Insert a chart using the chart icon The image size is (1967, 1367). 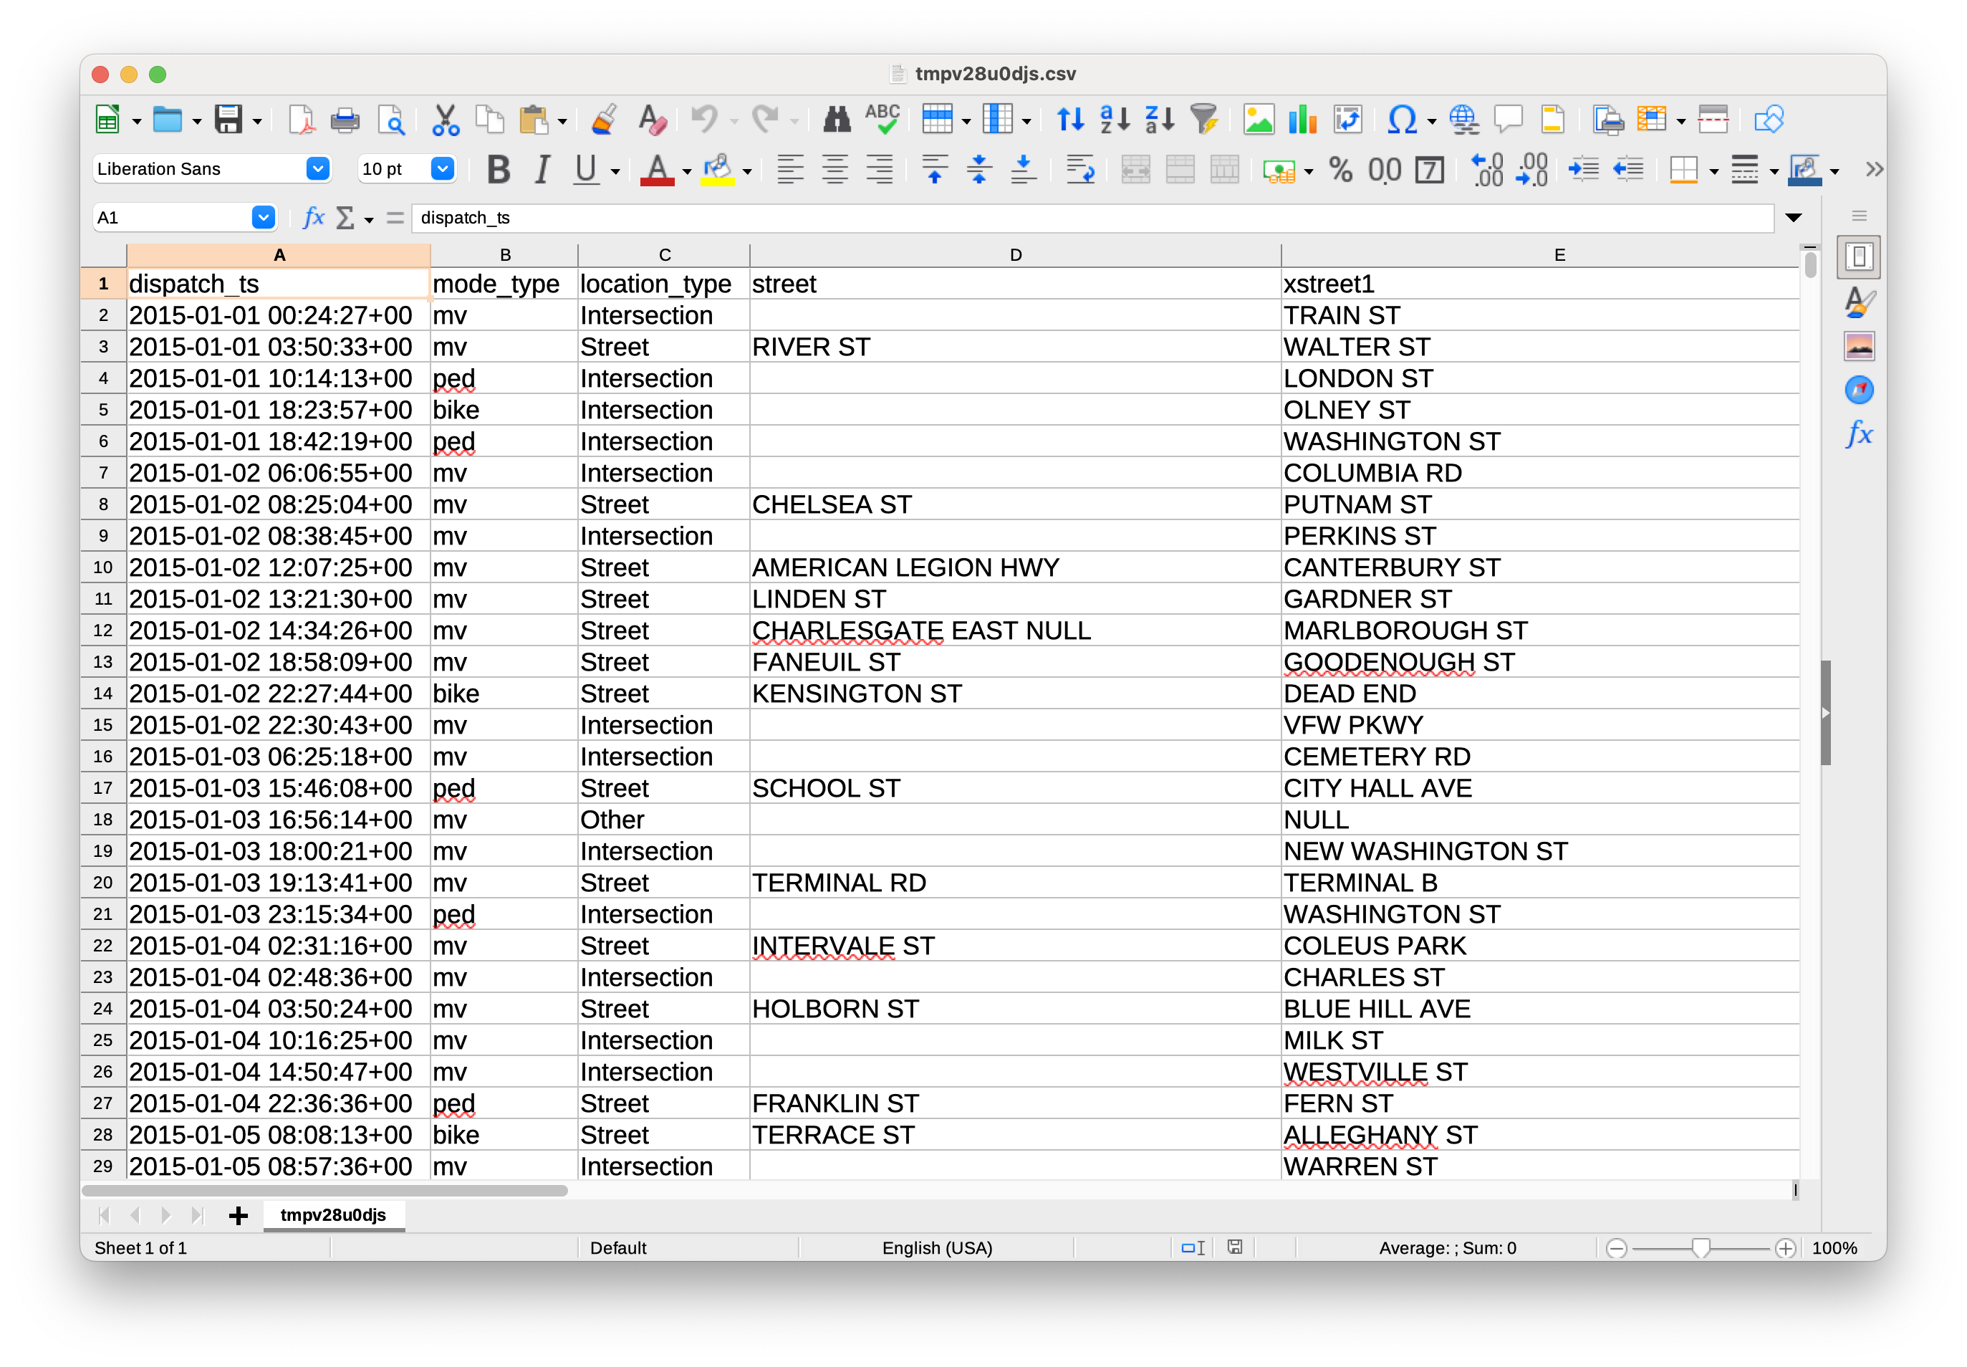(1302, 120)
